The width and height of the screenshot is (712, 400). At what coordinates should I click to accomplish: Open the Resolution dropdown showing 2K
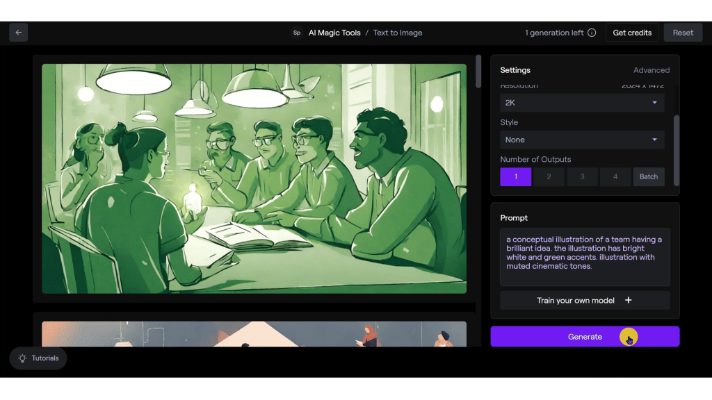tap(582, 102)
